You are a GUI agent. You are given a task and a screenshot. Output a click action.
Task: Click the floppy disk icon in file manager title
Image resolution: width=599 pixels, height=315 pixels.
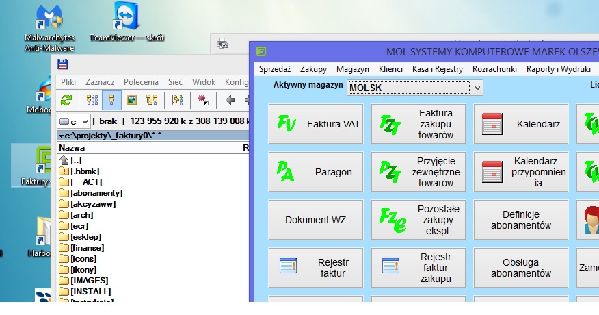pyautogui.click(x=63, y=64)
